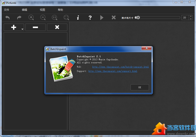Click the Pictures window title icon
Screen dimensions: 196x137
pos(4,3)
